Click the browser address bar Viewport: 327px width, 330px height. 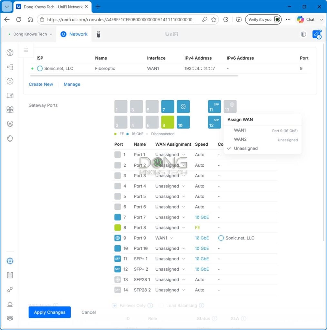point(121,20)
